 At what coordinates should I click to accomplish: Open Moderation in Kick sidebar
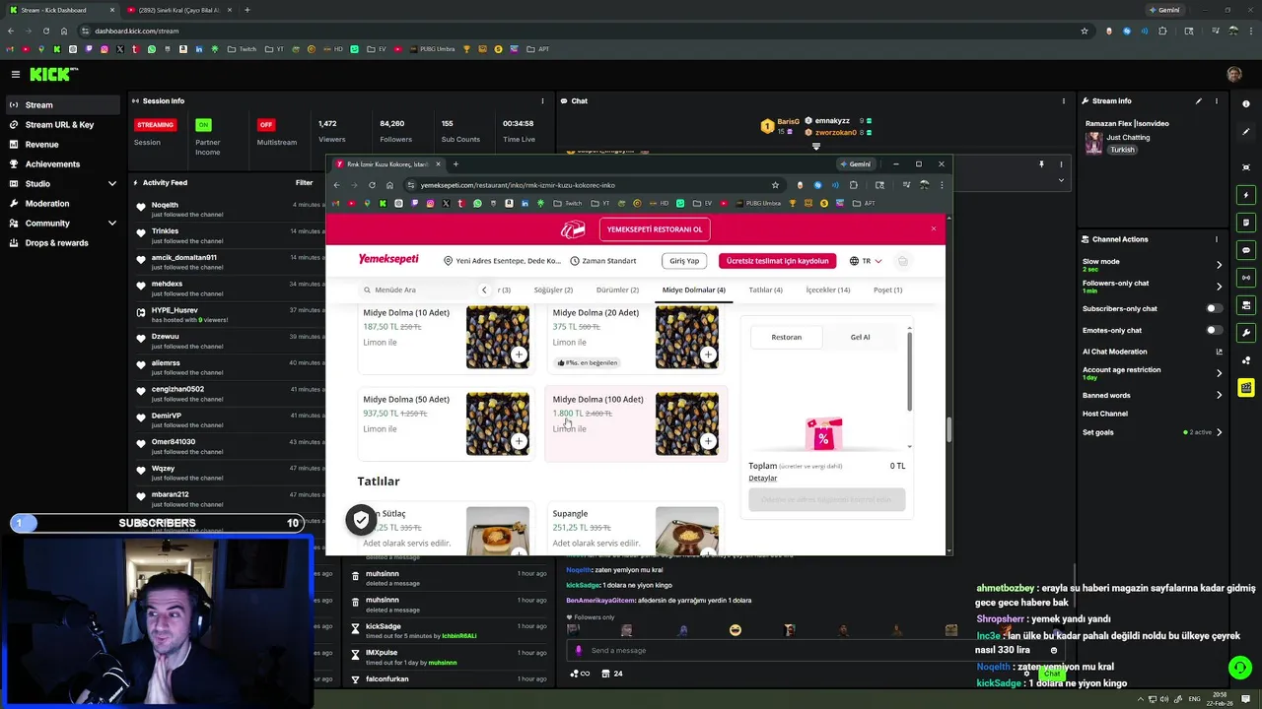tap(47, 204)
